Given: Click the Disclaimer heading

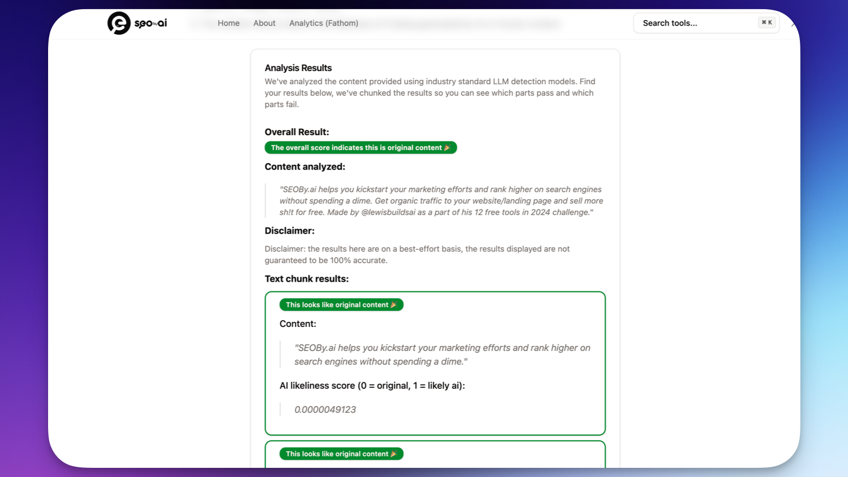Looking at the screenshot, I should (289, 231).
